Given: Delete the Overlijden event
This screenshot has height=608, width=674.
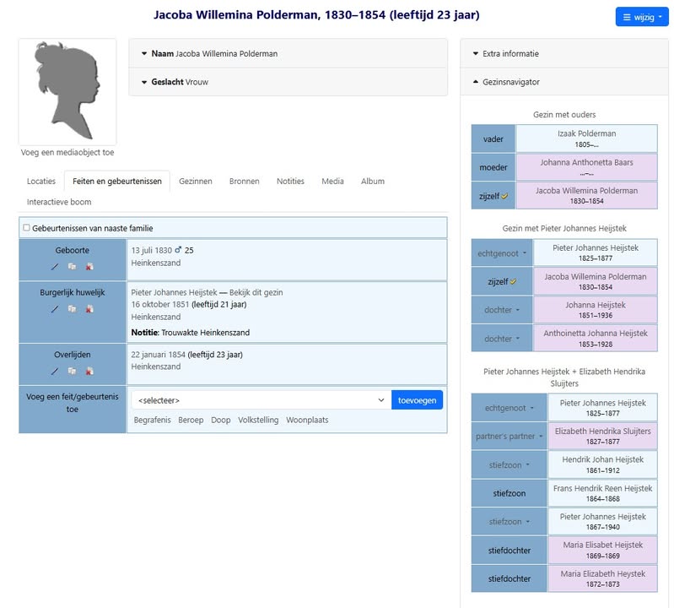Looking at the screenshot, I should point(89,371).
